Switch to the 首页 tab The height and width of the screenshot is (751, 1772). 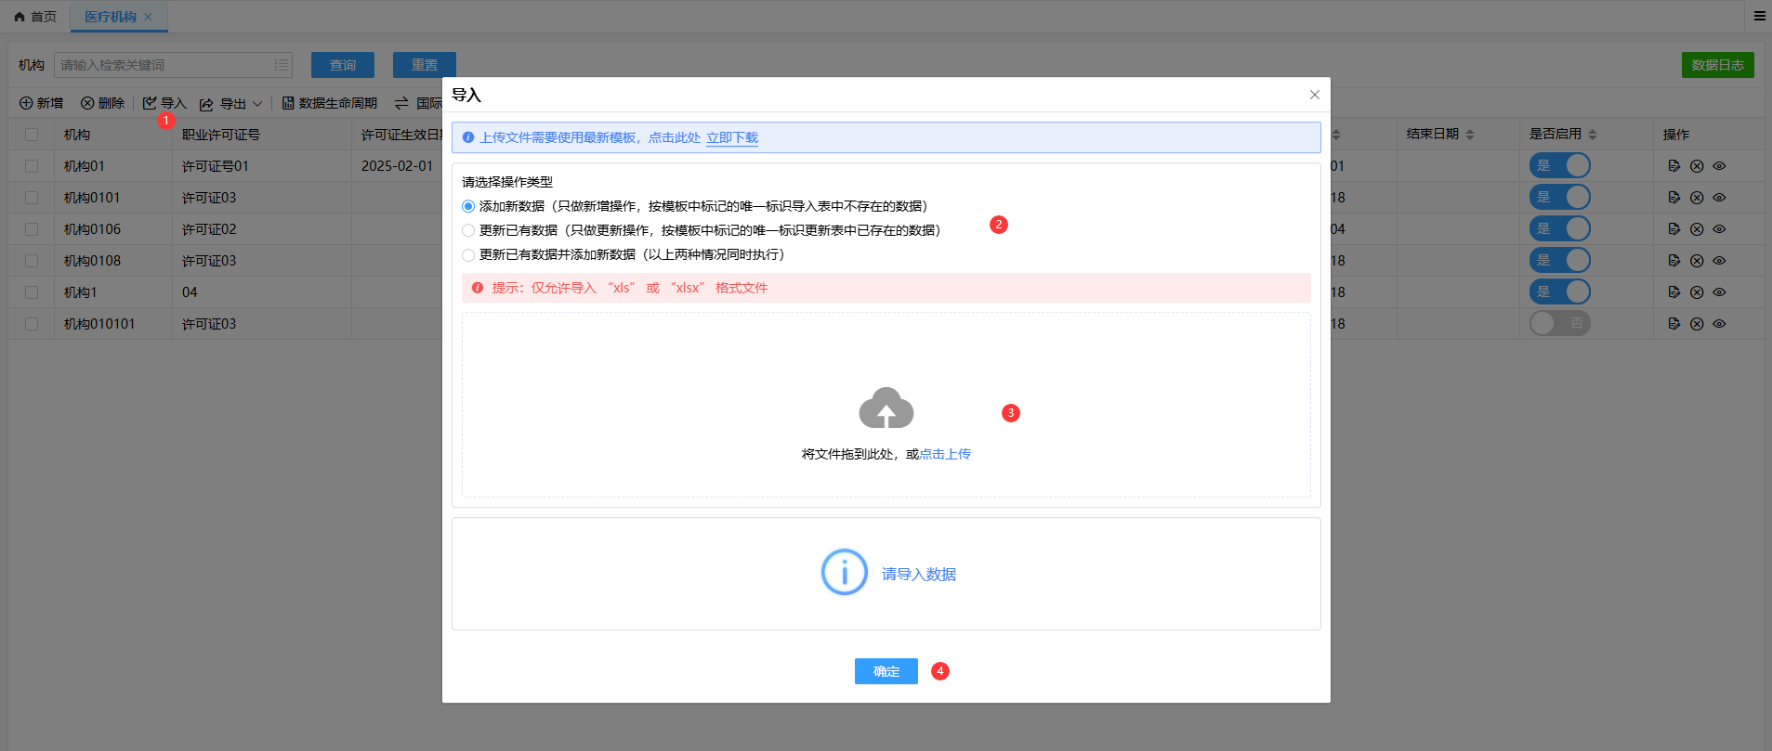coord(35,17)
